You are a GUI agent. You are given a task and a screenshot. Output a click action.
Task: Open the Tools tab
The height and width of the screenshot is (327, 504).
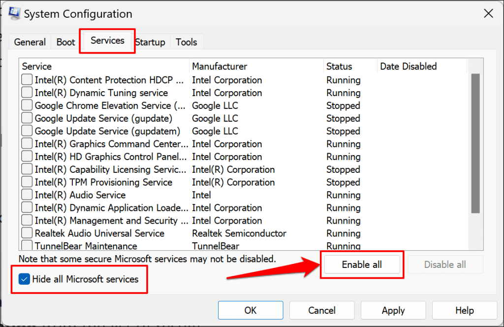186,42
